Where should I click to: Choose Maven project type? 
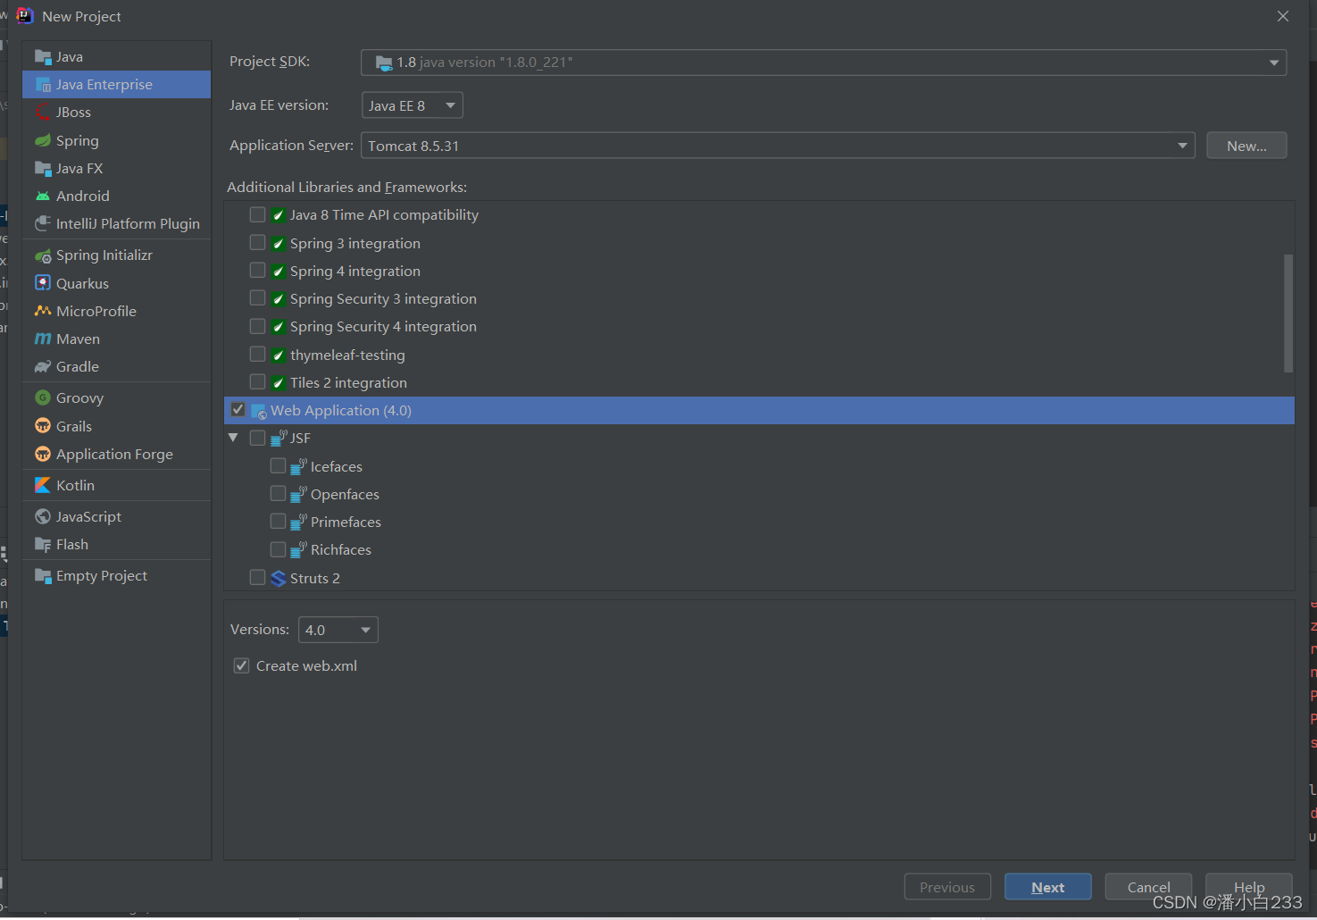pyautogui.click(x=117, y=339)
